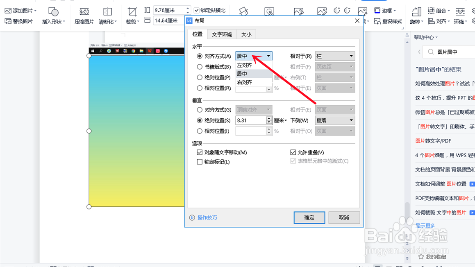Select horizontal 对齐方式(A) radio button
Viewport: 475px width, 267px height.
(x=199, y=56)
